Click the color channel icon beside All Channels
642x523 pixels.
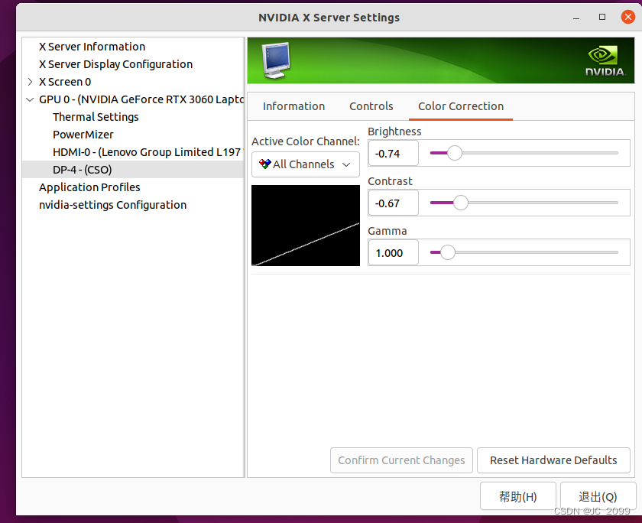(265, 164)
